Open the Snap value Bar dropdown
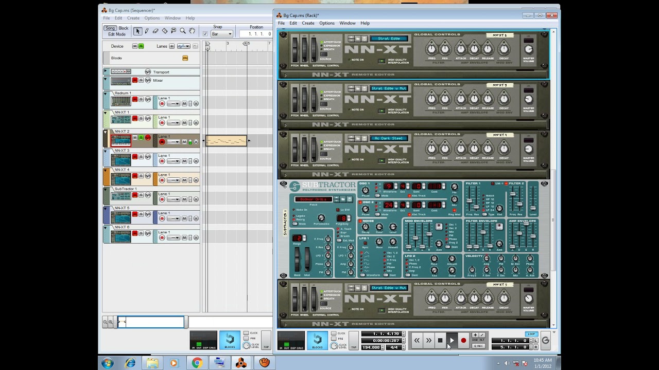Image resolution: width=659 pixels, height=370 pixels. pyautogui.click(x=222, y=34)
